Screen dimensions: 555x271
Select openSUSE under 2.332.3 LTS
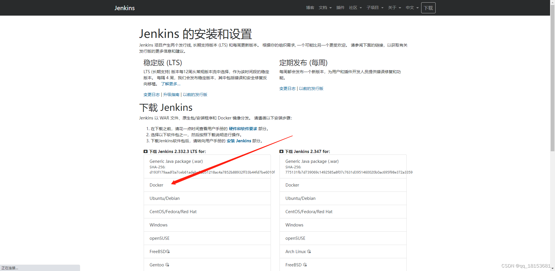pyautogui.click(x=207, y=238)
